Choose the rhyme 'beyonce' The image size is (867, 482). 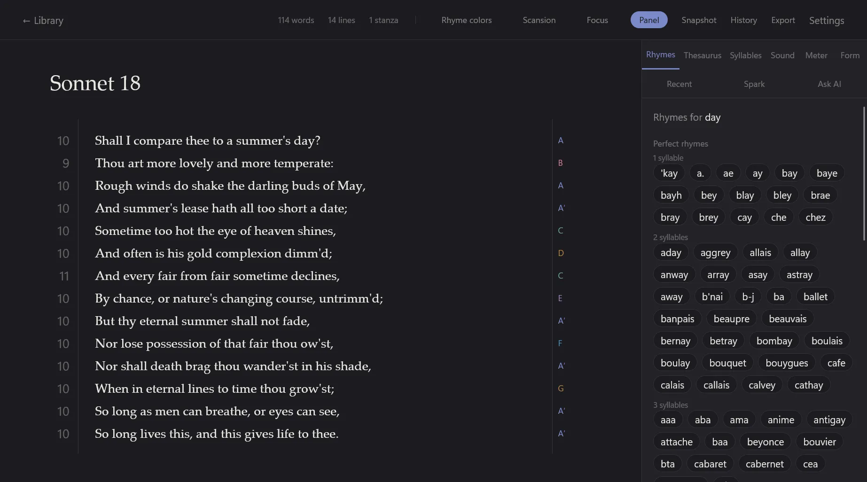(765, 442)
